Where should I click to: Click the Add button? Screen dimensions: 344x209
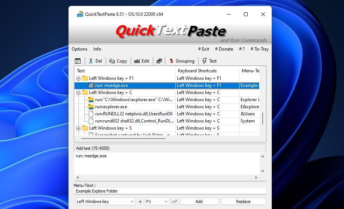coord(199,202)
